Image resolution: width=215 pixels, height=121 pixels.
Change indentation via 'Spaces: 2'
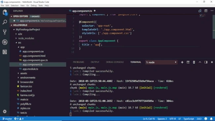162,119
